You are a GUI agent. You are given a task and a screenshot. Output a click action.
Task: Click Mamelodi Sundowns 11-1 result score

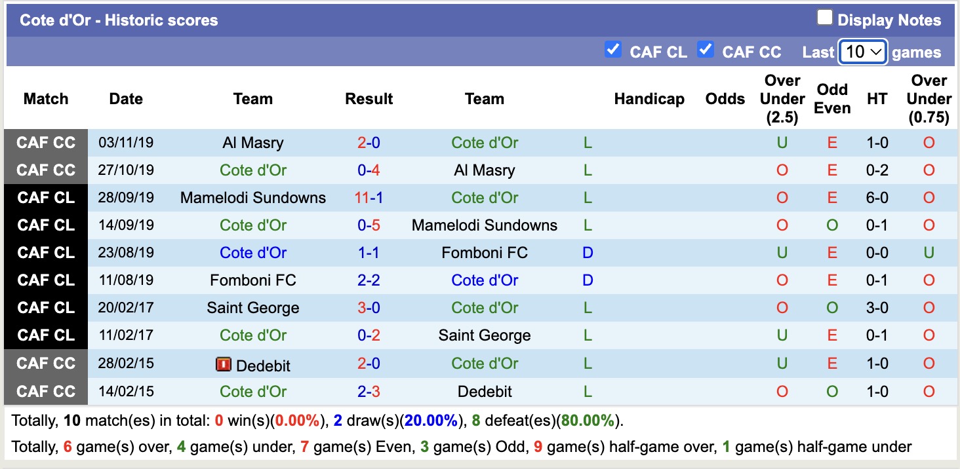click(x=369, y=198)
